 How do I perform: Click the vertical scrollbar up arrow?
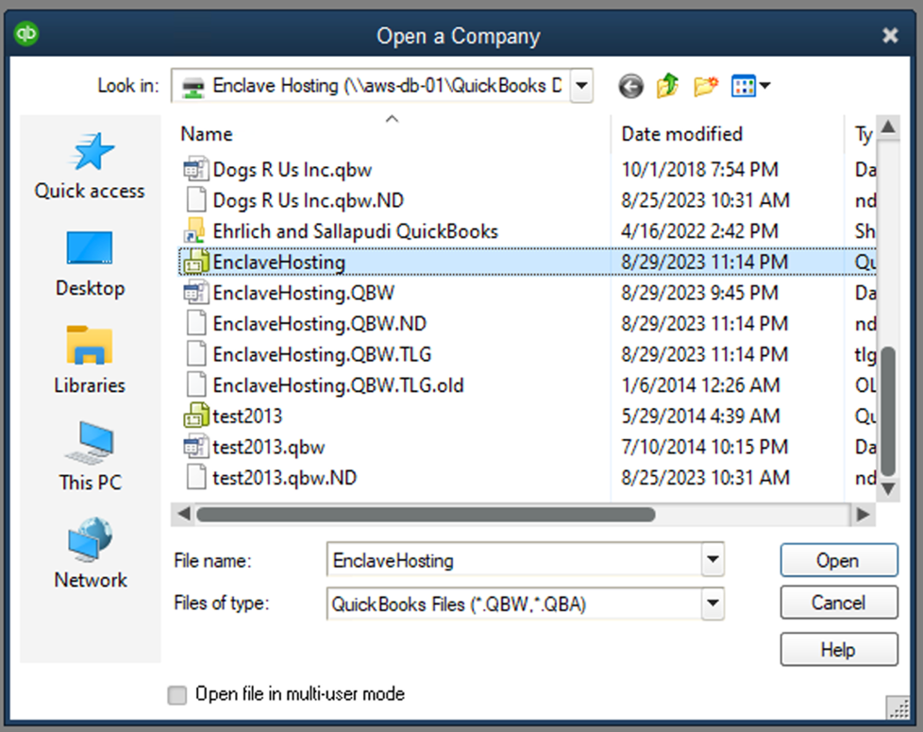(888, 127)
